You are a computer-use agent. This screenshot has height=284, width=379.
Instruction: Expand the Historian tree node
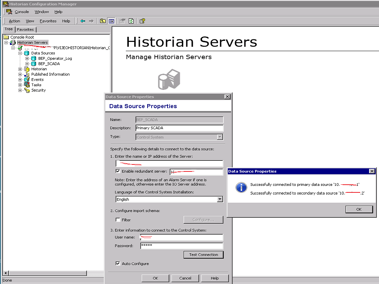pos(20,69)
